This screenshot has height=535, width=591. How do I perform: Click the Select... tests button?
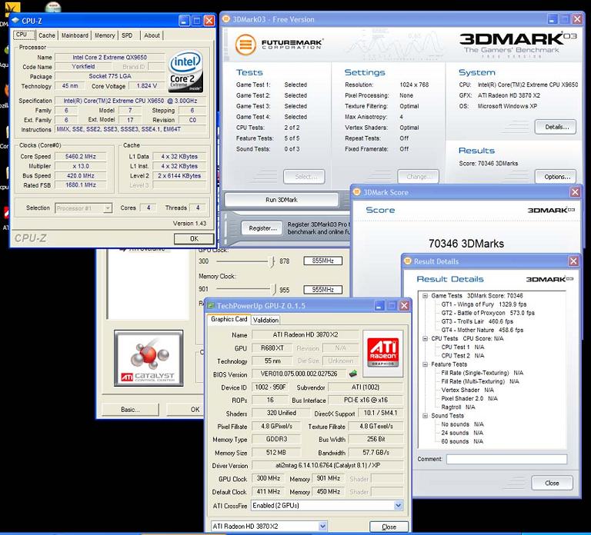pos(304,177)
